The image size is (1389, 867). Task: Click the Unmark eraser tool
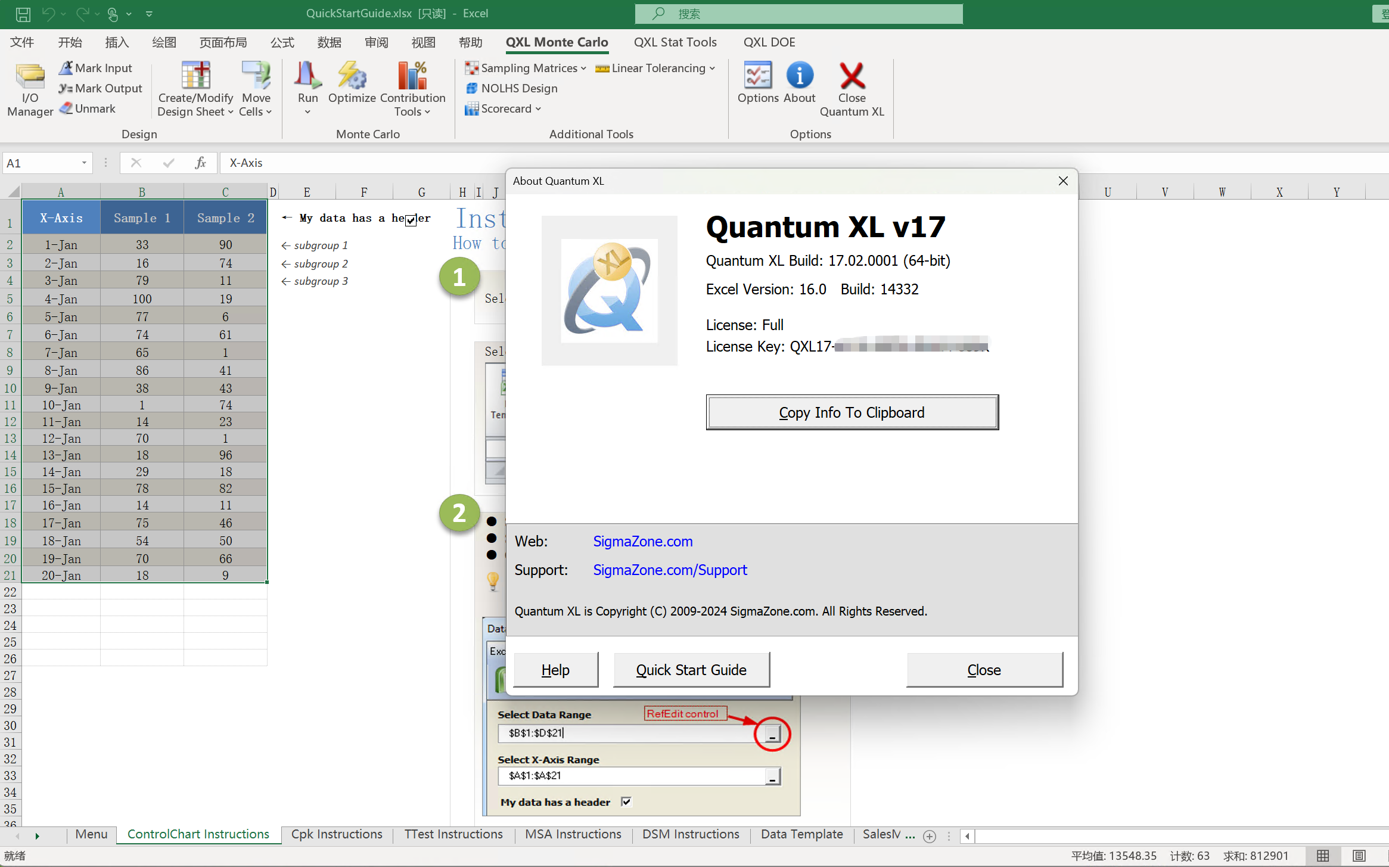tap(87, 108)
